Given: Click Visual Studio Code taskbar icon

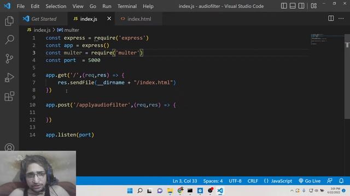Looking at the screenshot, I should (x=220, y=191).
